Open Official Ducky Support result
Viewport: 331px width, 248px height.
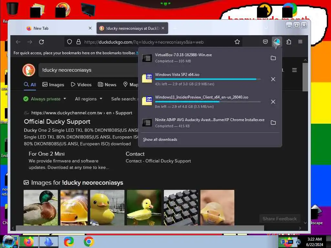(57, 121)
